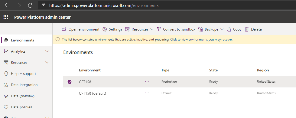Viewport: 296px width, 118px height.
Task: Click the Help + support headset icon
Action: (x=6, y=74)
